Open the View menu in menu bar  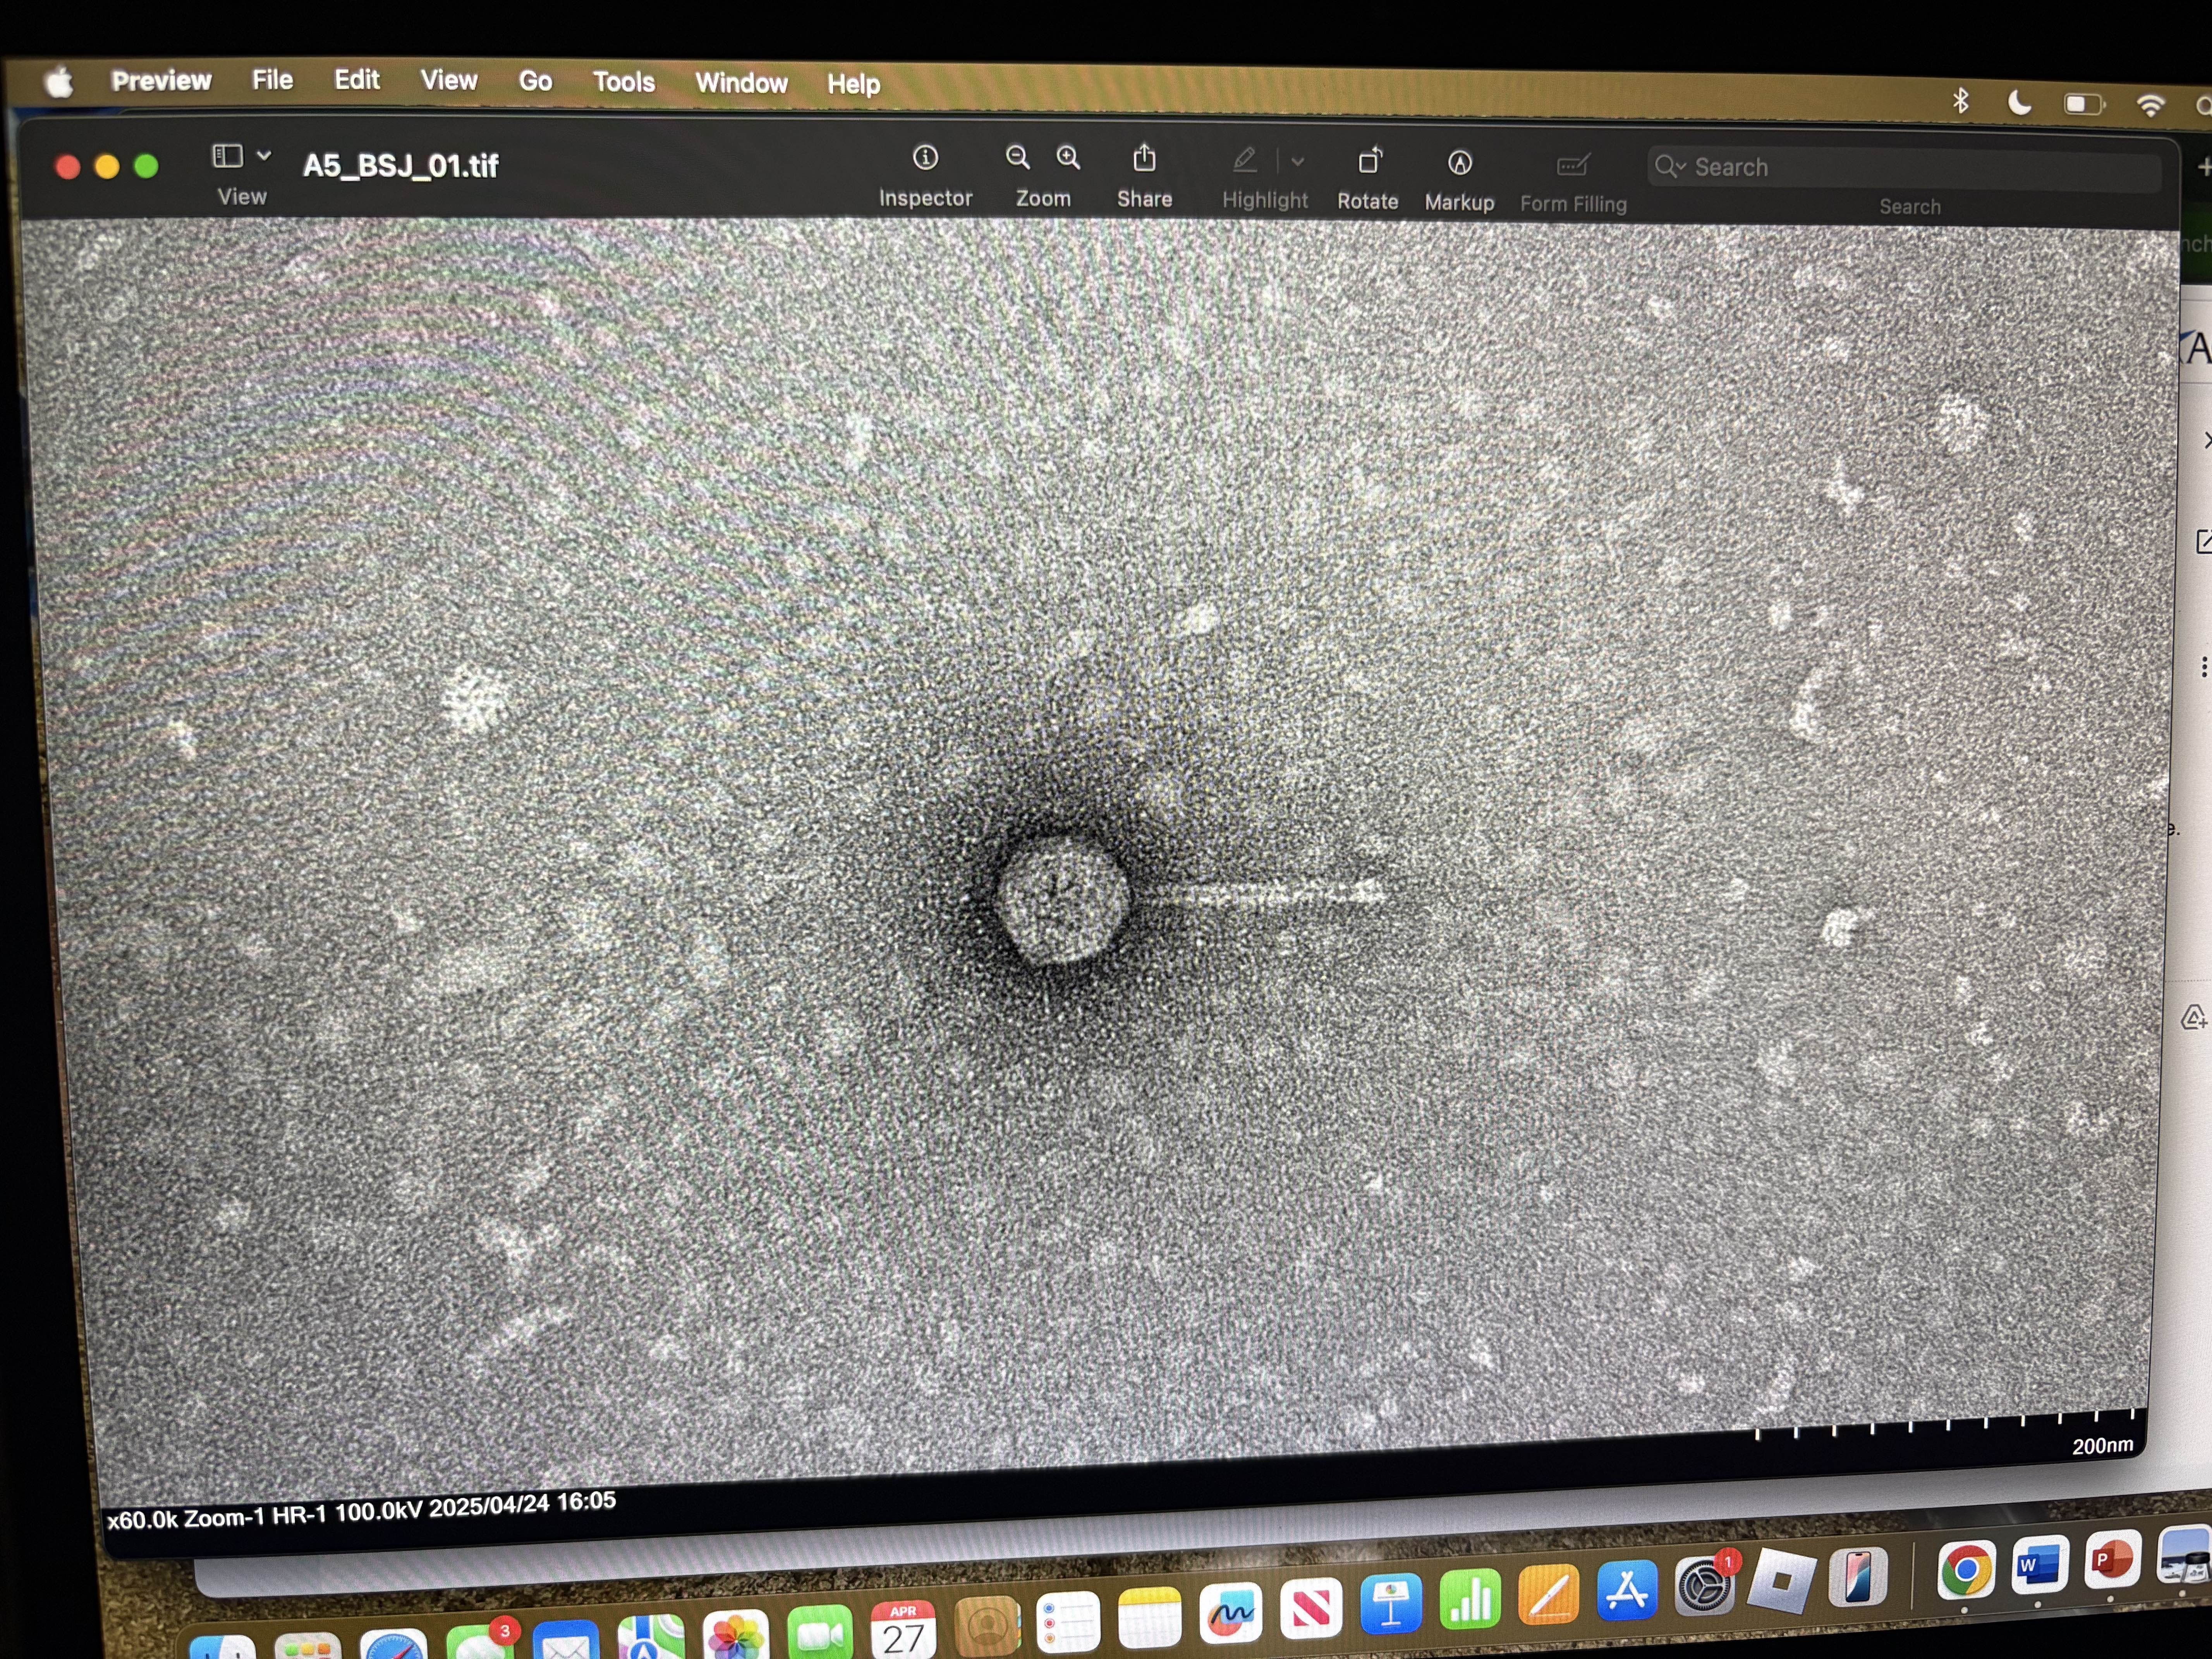(x=448, y=80)
